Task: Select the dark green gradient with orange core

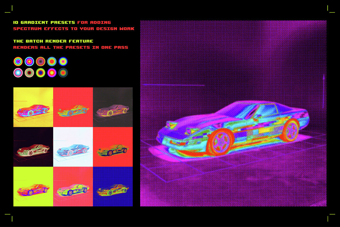Action: (x=63, y=73)
